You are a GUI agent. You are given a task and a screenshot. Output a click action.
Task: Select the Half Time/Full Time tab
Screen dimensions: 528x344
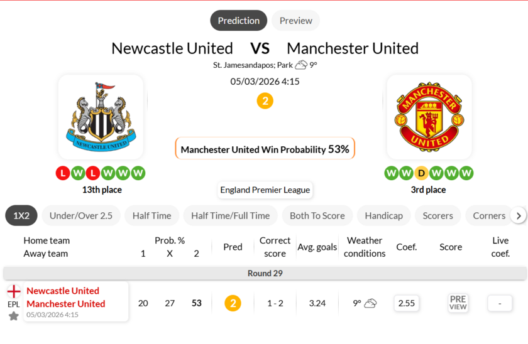(230, 215)
